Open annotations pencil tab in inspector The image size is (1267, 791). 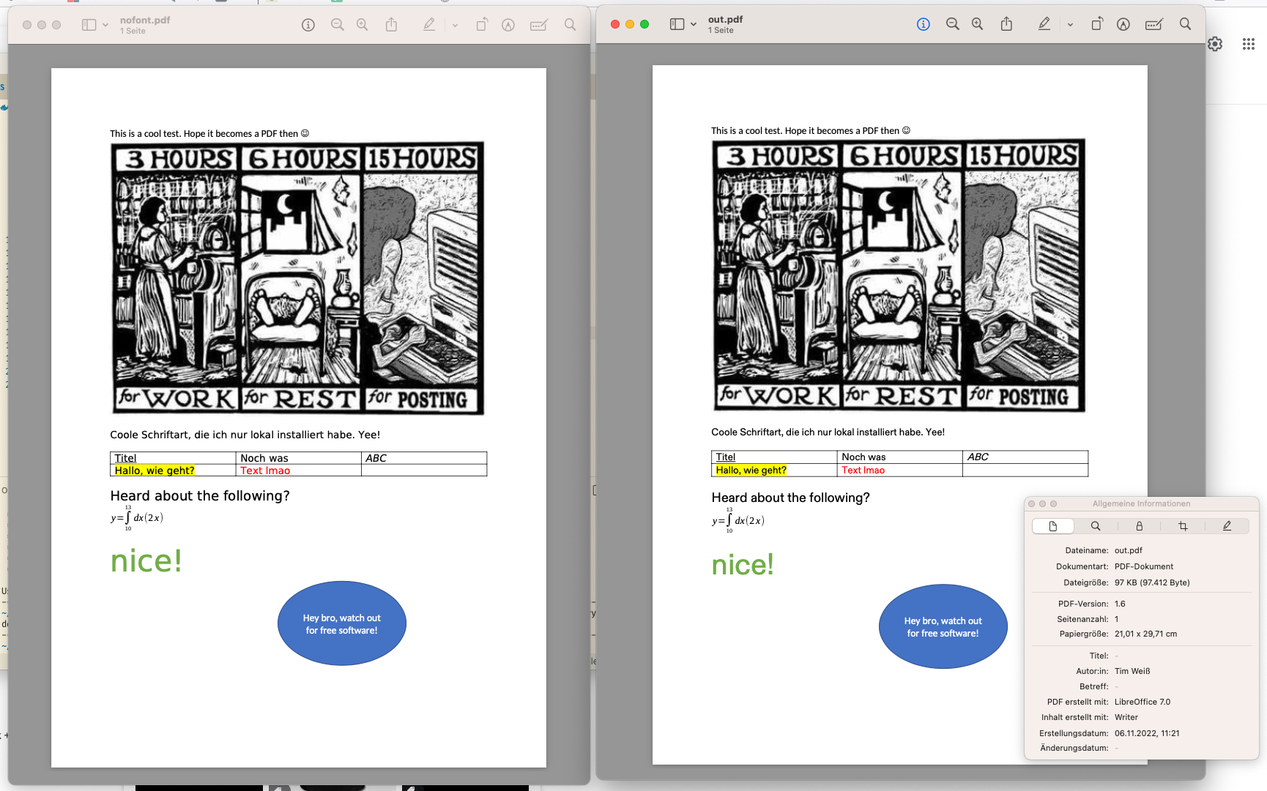[1227, 526]
